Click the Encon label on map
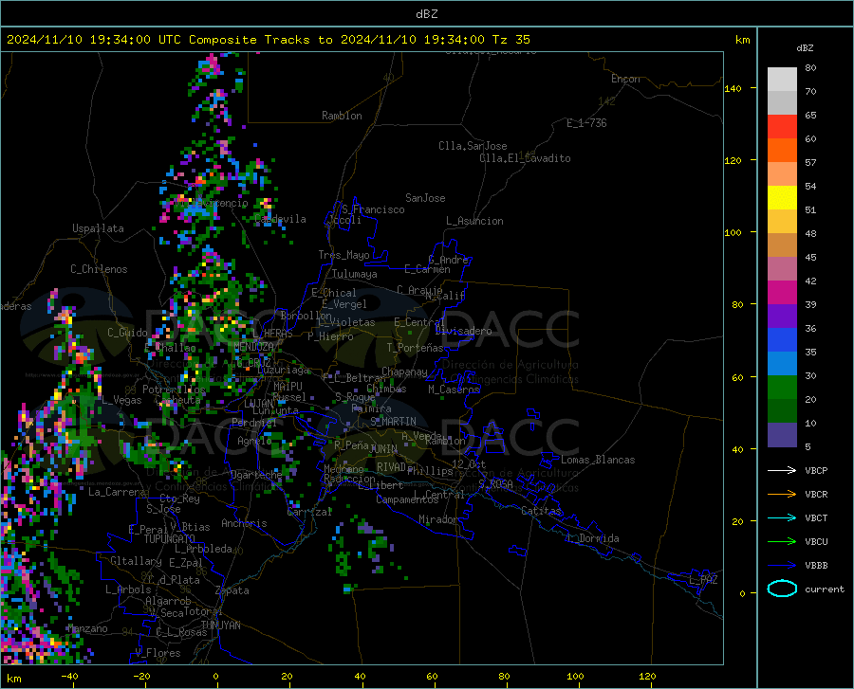The height and width of the screenshot is (689, 854). tap(625, 79)
